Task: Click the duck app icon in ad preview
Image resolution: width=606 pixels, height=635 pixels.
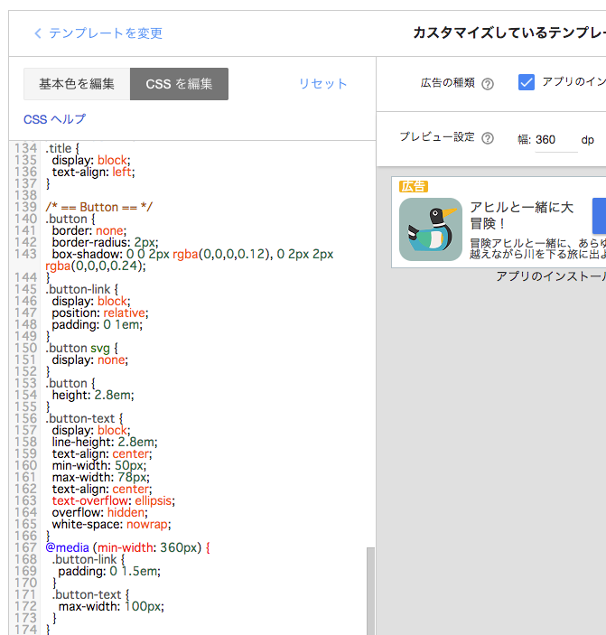Action: pyautogui.click(x=431, y=229)
